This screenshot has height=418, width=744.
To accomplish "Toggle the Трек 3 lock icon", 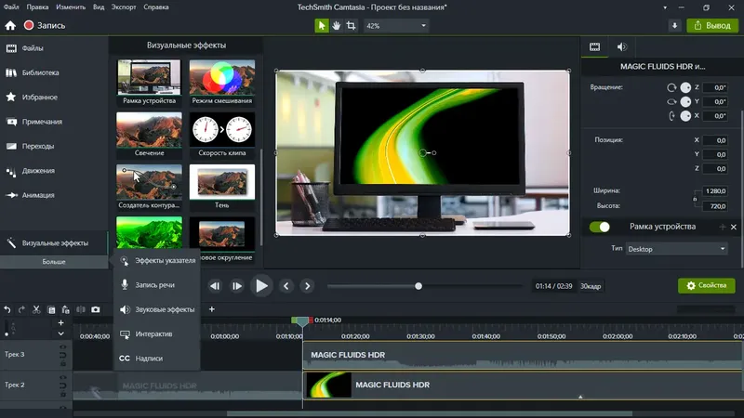I will click(x=63, y=363).
